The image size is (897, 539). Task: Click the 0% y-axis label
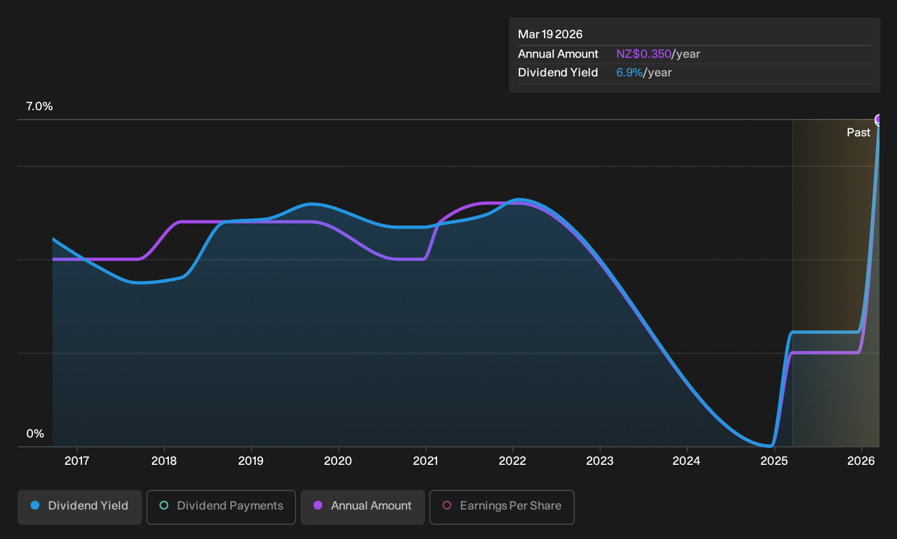point(35,434)
